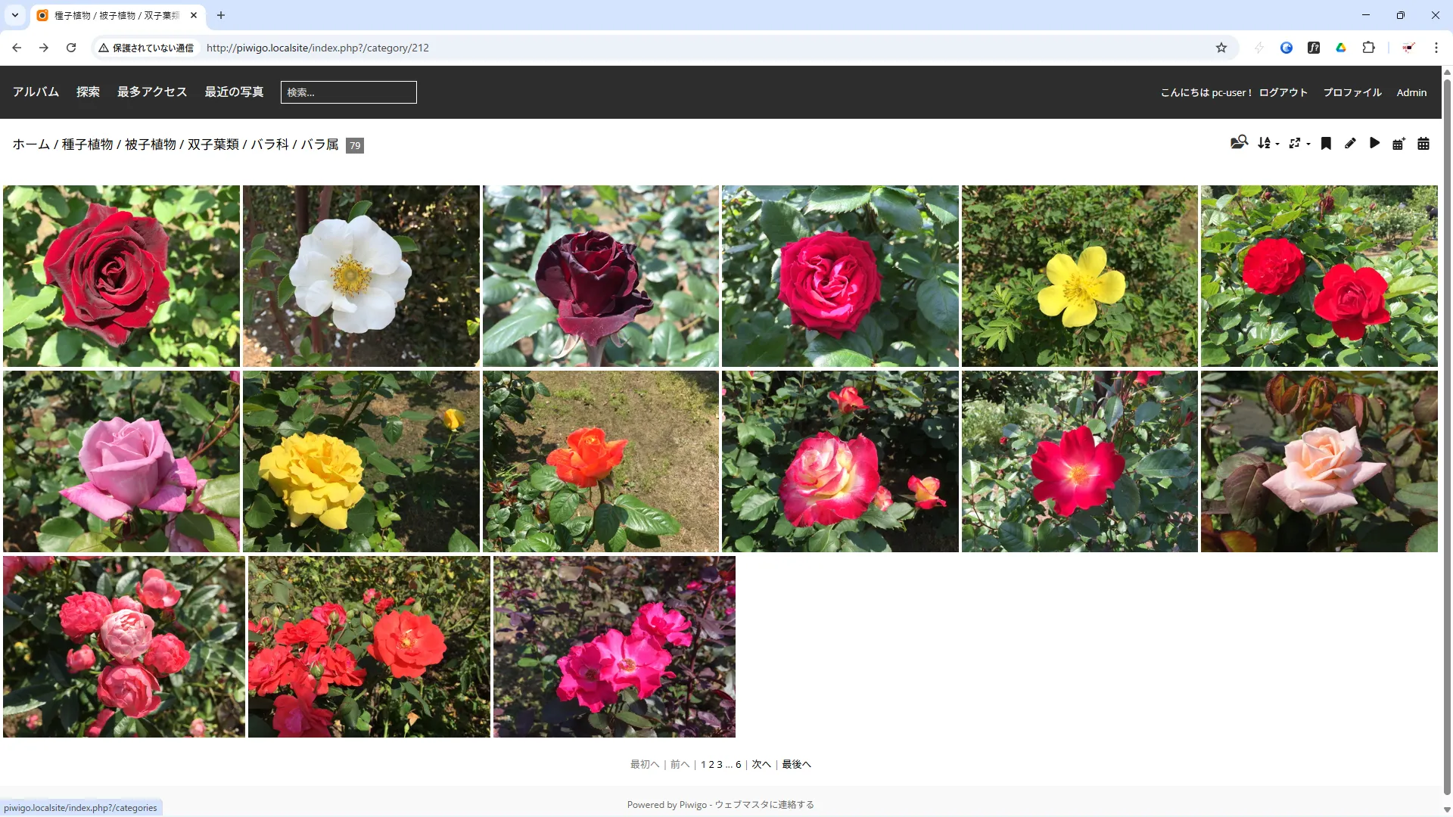This screenshot has width=1453, height=817.
Task: Expand the browser tab search chevron
Action: point(14,15)
